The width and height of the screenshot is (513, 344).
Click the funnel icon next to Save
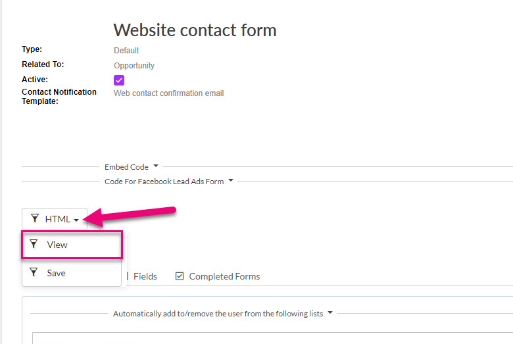34,272
